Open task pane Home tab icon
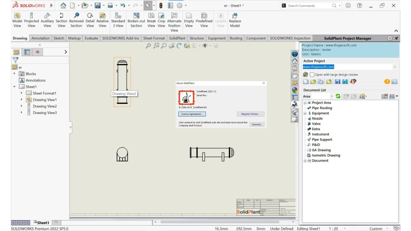Image resolution: width=411 pixels, height=231 pixels. [x=295, y=61]
